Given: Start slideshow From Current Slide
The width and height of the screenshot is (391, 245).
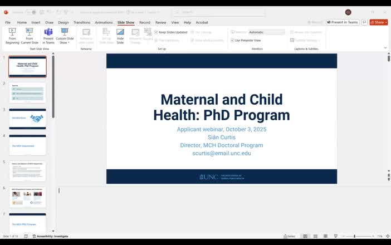Looking at the screenshot, I should [30, 36].
